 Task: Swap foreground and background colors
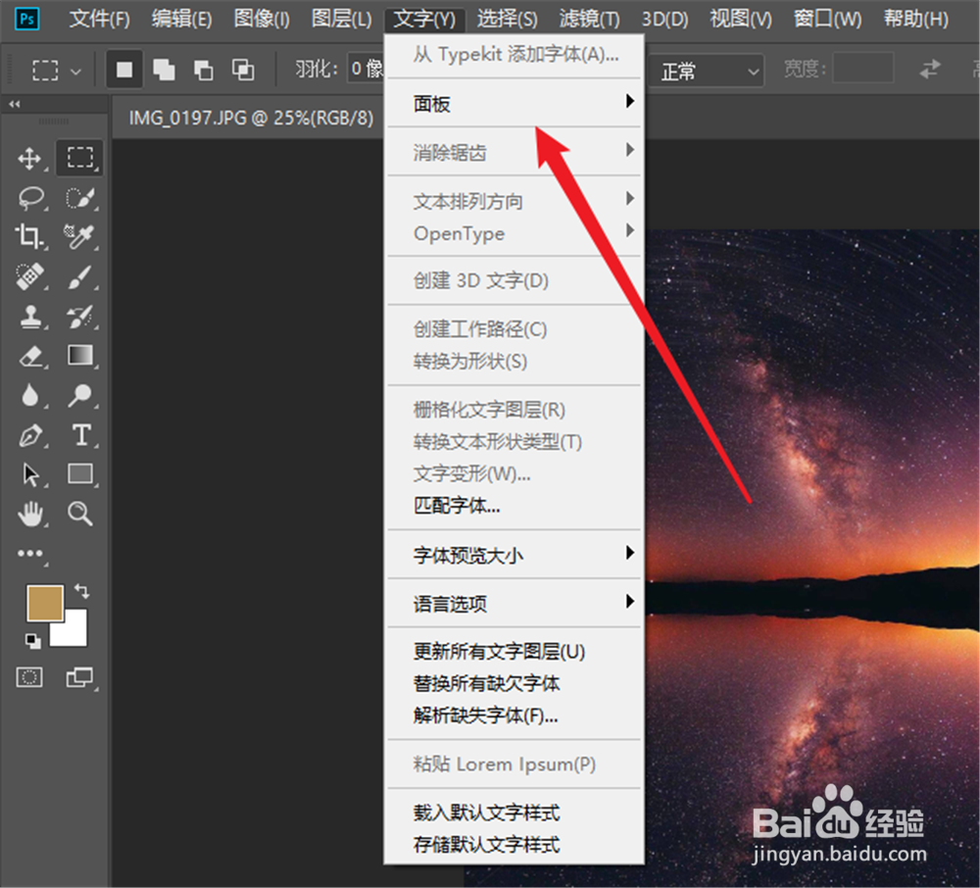(81, 590)
